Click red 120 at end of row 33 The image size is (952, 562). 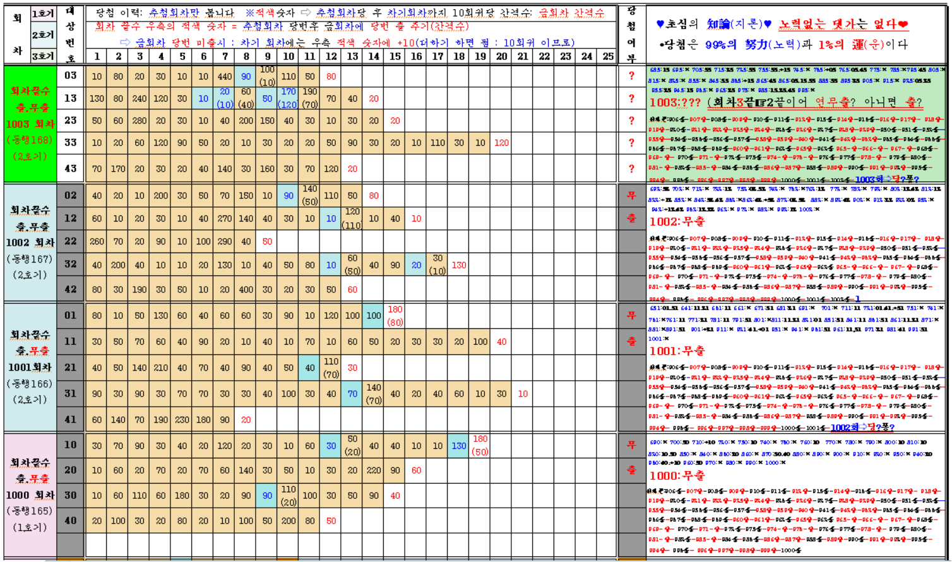click(x=501, y=143)
